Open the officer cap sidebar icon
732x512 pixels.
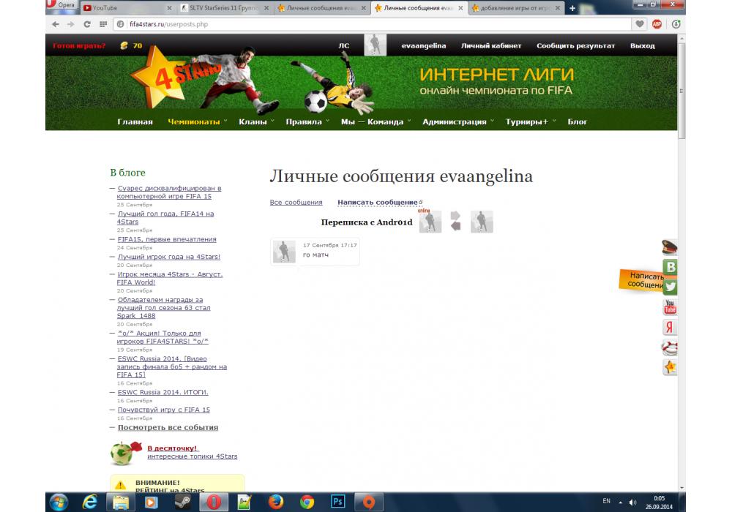tap(670, 247)
